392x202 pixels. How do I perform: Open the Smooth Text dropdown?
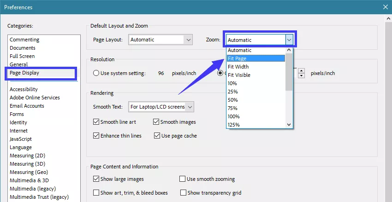[x=161, y=107]
